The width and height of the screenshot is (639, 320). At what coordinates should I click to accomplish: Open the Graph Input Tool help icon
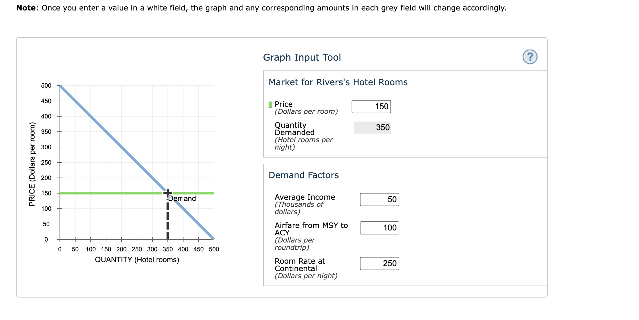[530, 56]
